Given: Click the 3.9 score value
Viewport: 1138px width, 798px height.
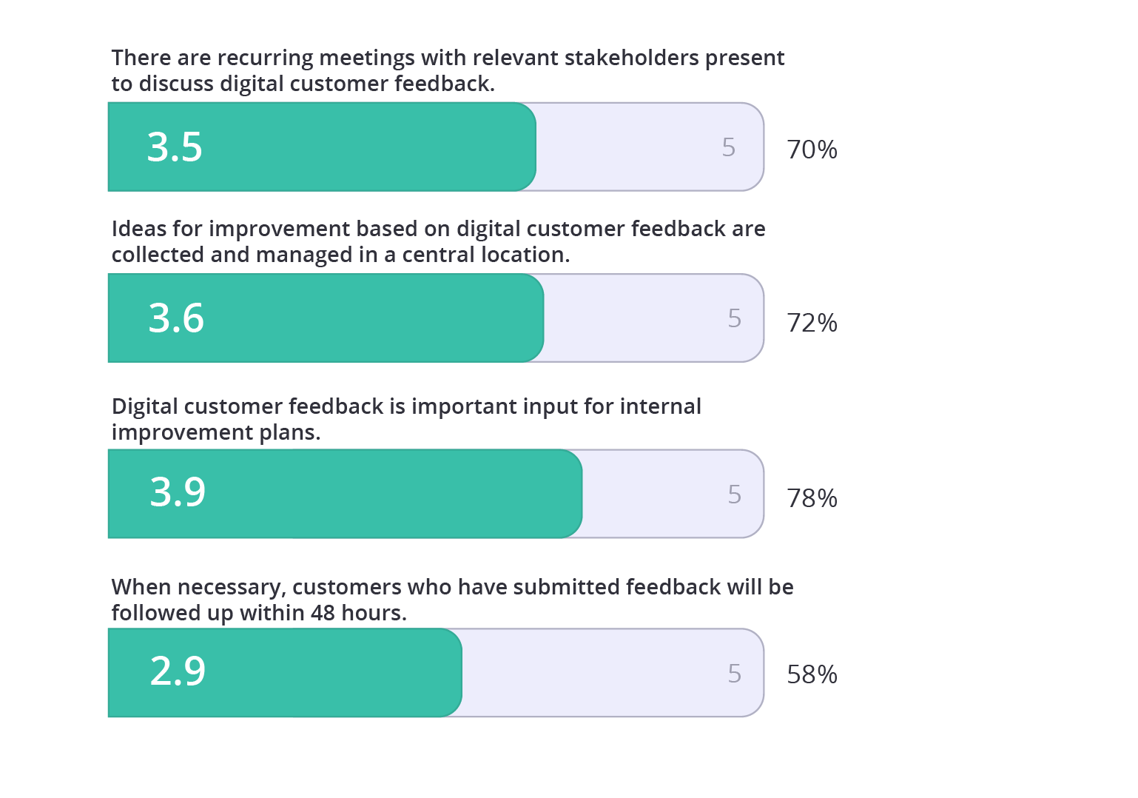Looking at the screenshot, I should click(x=178, y=492).
